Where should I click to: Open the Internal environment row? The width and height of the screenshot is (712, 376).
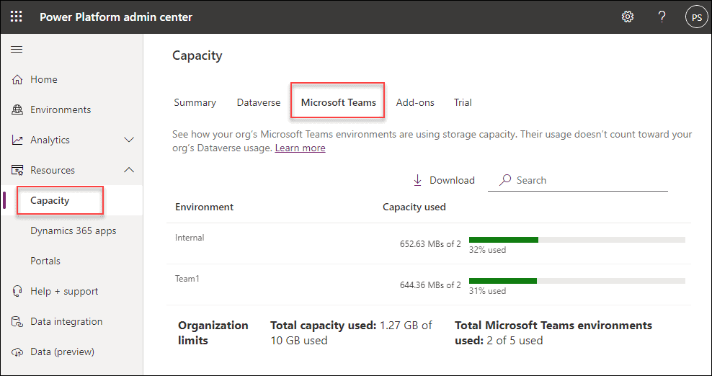429,243
